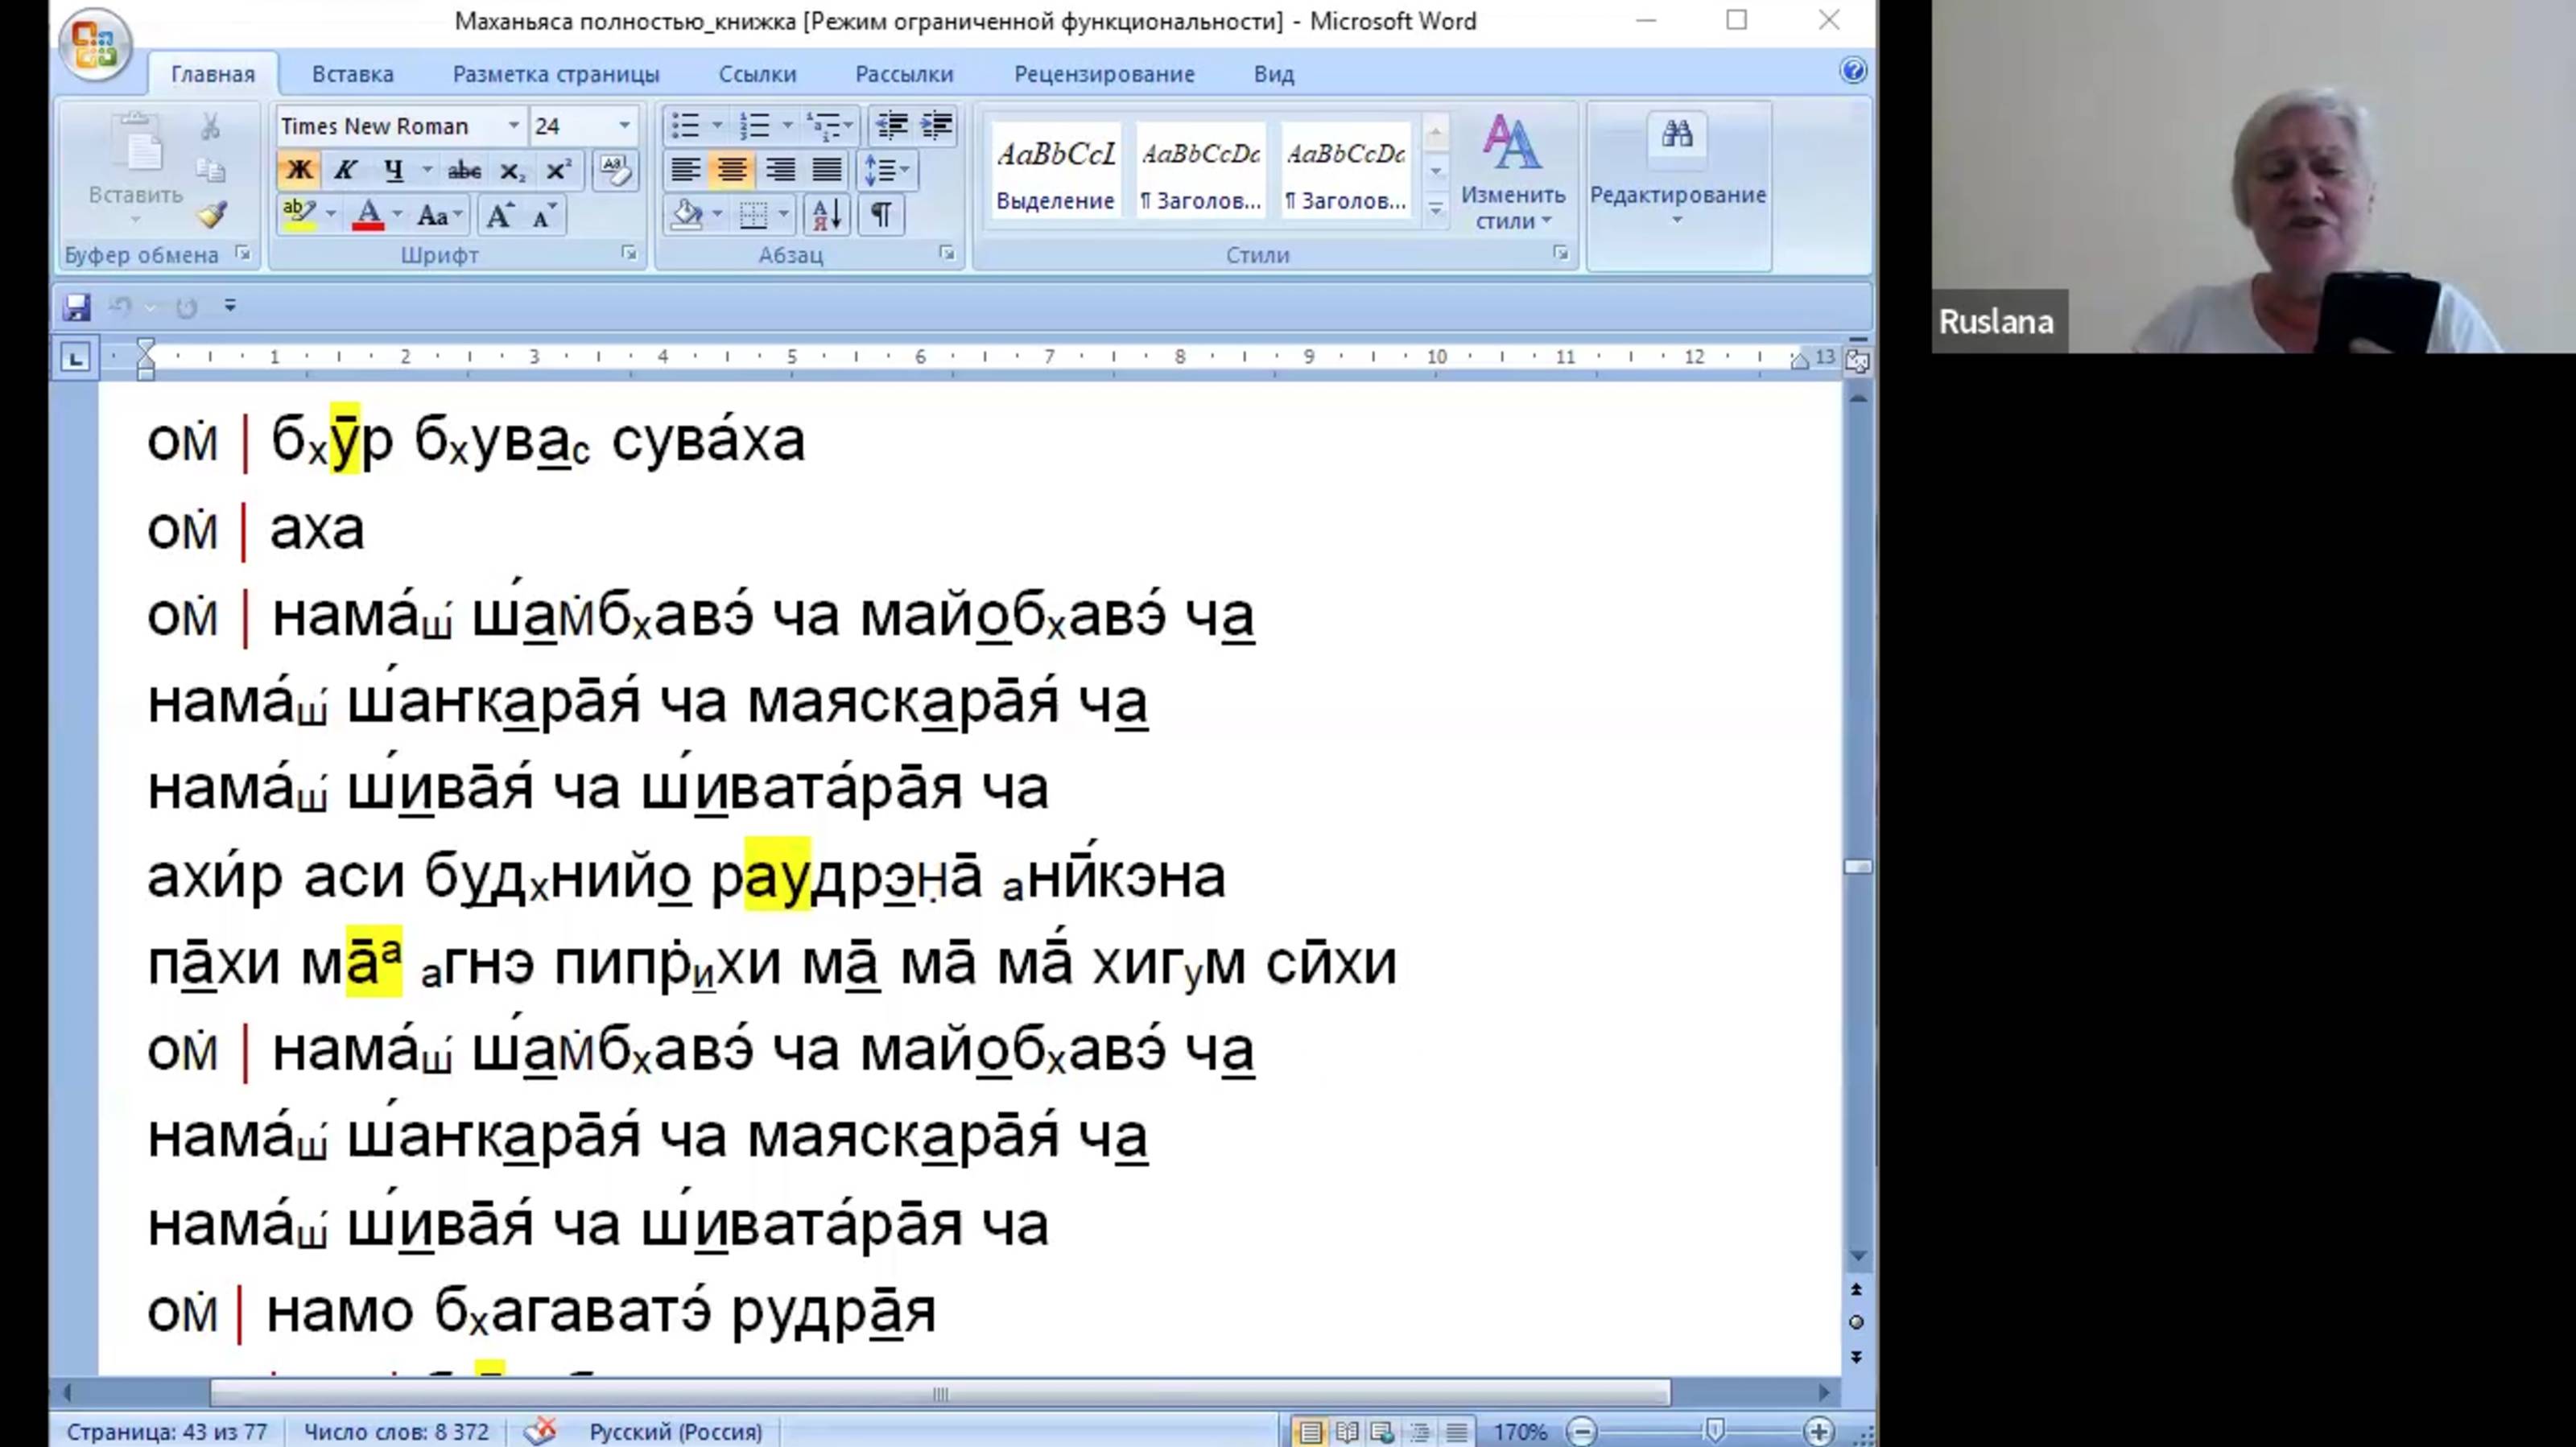
Task: Click the Sort text icon
Action: [827, 215]
